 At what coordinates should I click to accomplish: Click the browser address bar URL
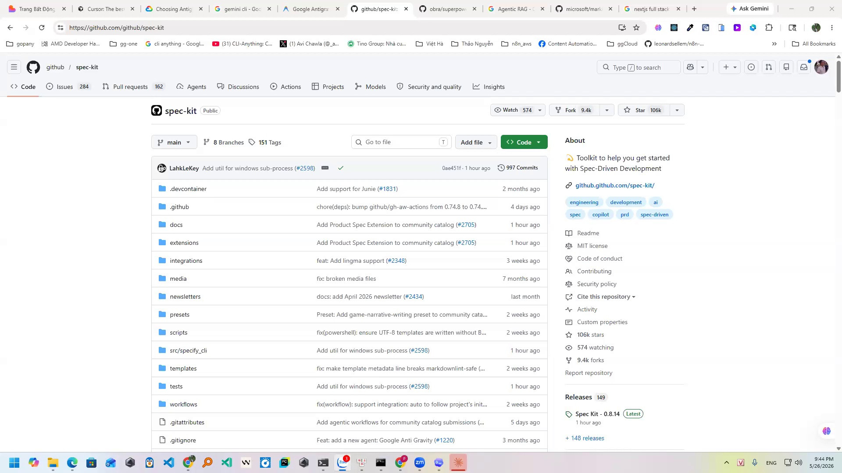117,28
